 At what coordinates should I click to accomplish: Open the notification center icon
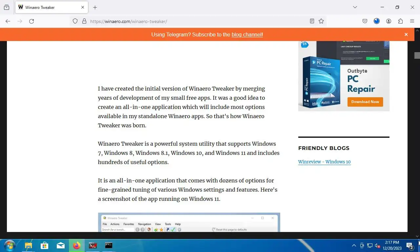coord(410,245)
